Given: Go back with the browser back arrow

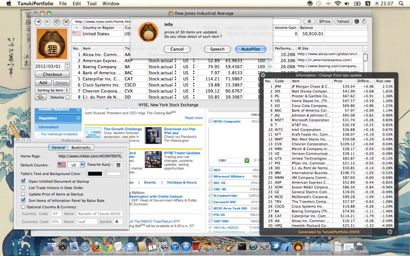Looking at the screenshot, I should [38, 22].
